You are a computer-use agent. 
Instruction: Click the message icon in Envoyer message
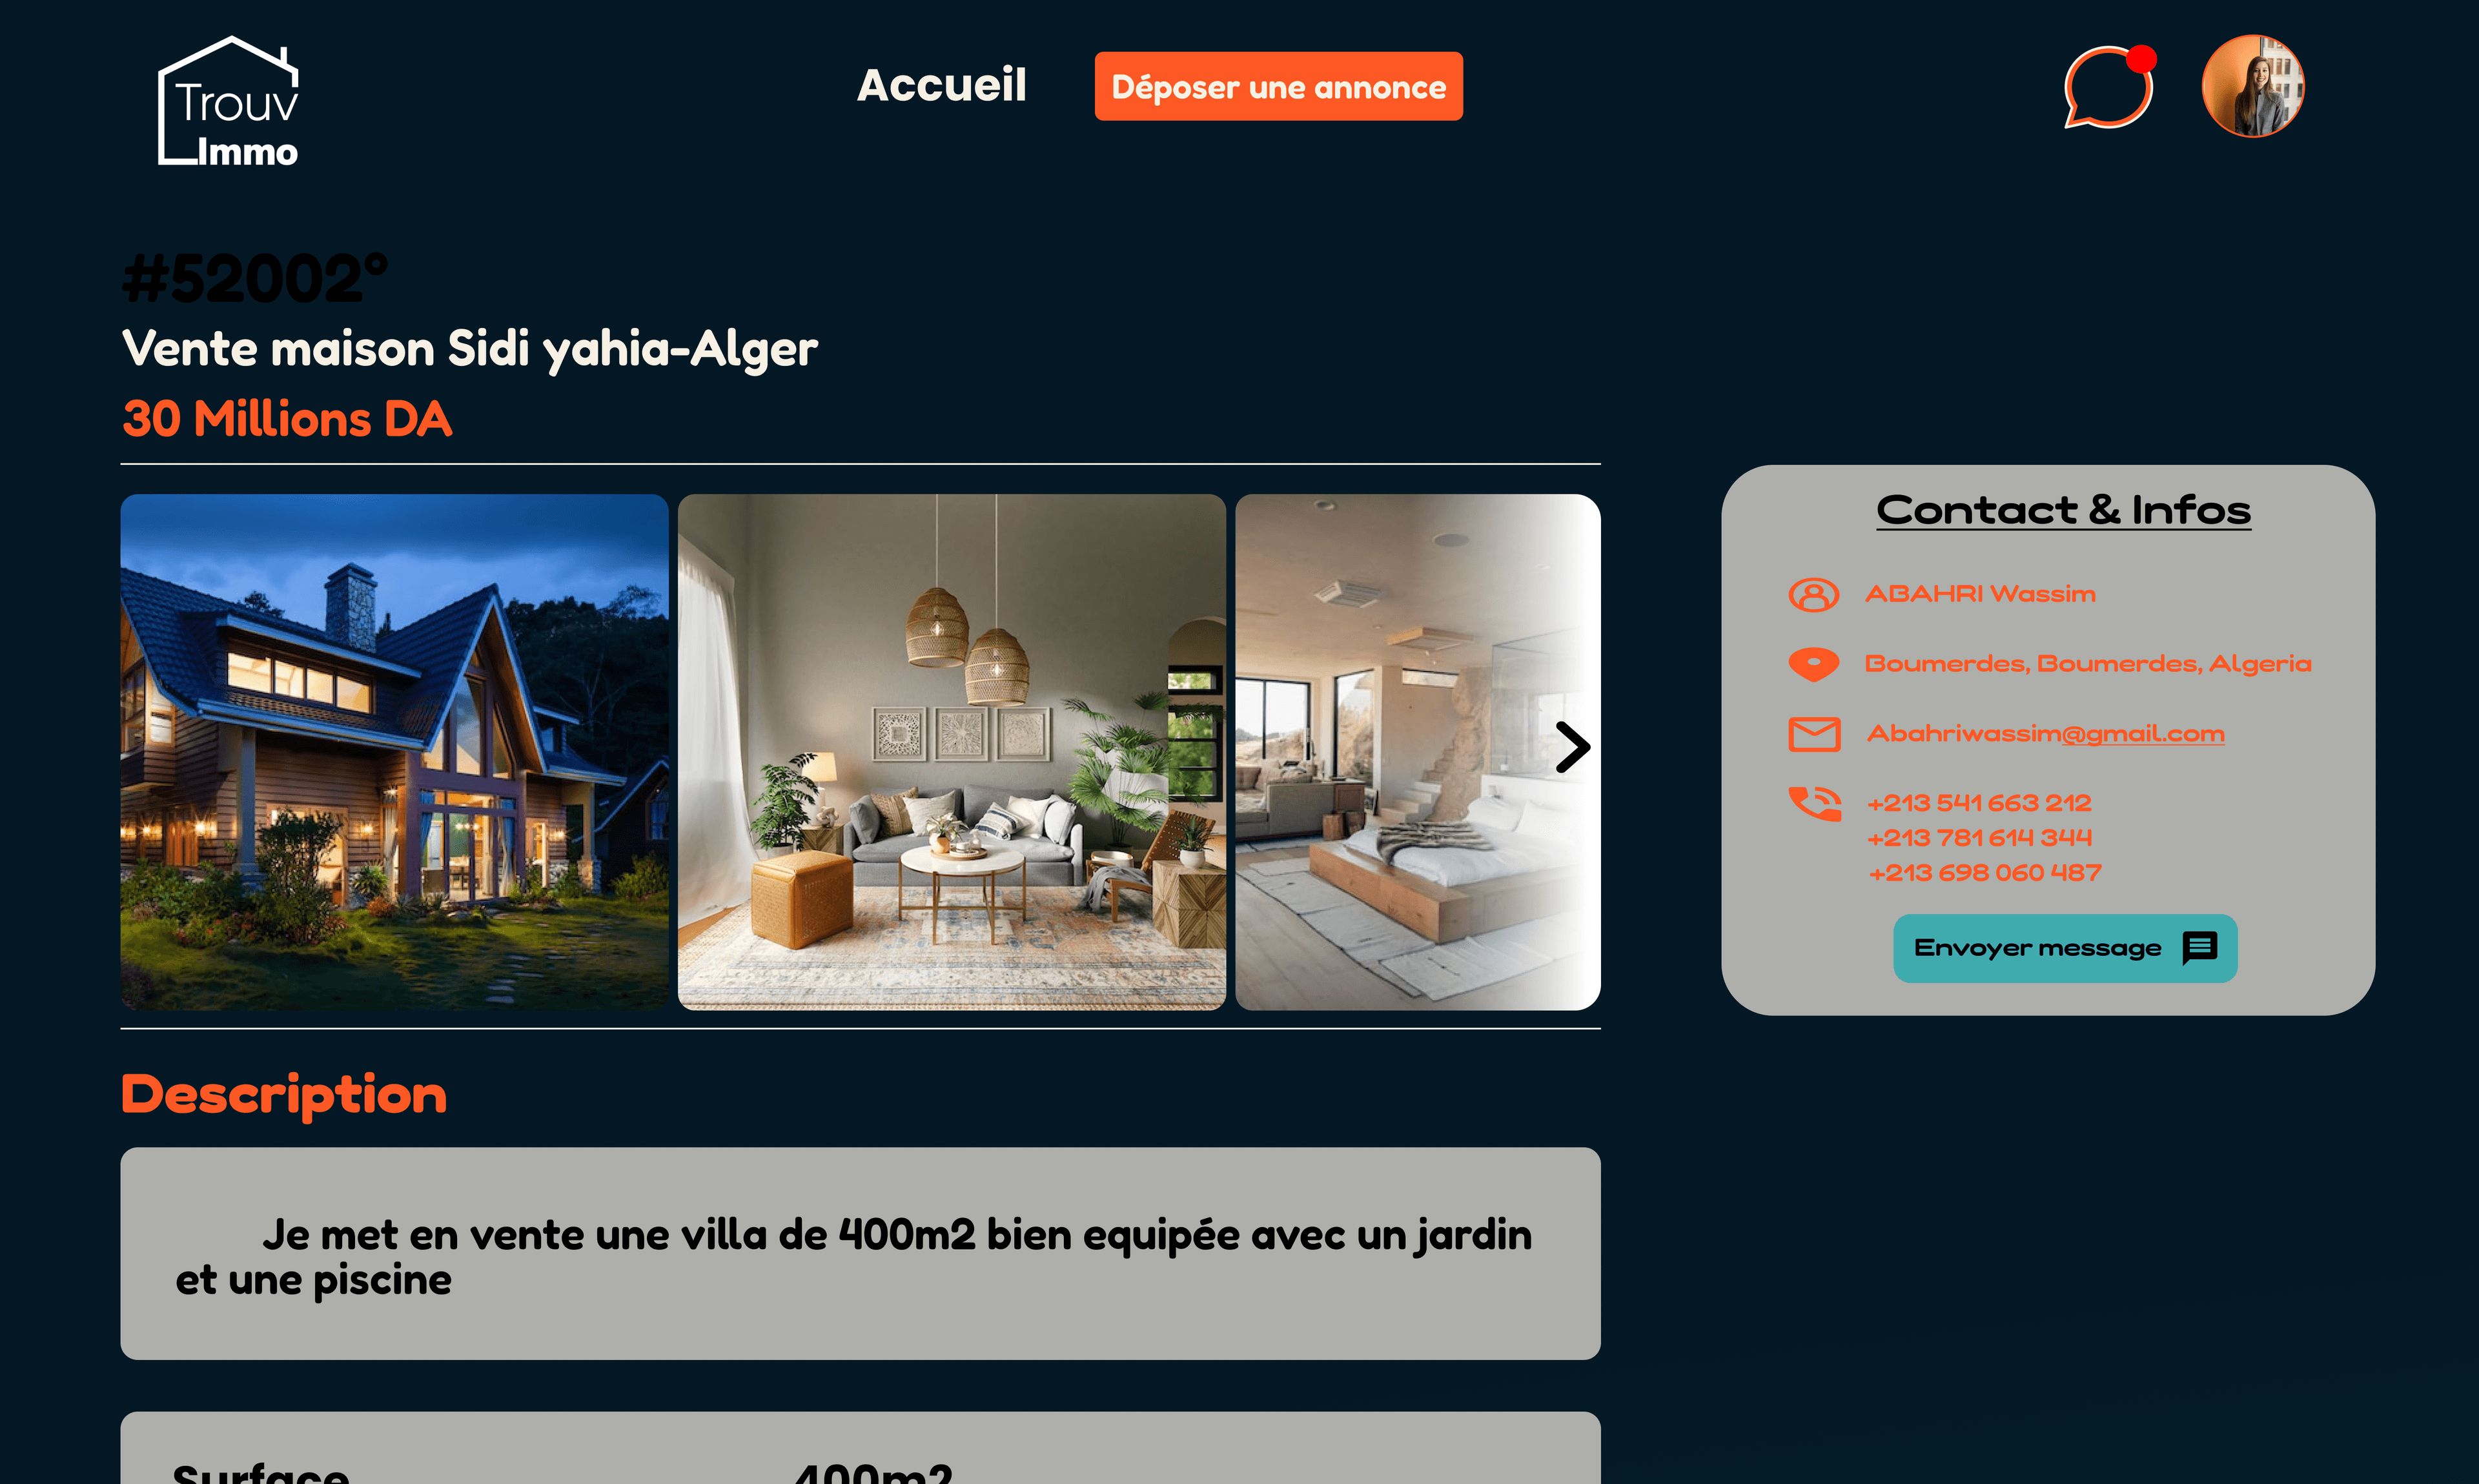[x=2199, y=947]
